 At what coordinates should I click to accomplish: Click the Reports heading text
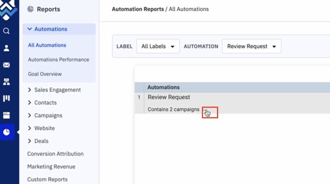coord(48,9)
